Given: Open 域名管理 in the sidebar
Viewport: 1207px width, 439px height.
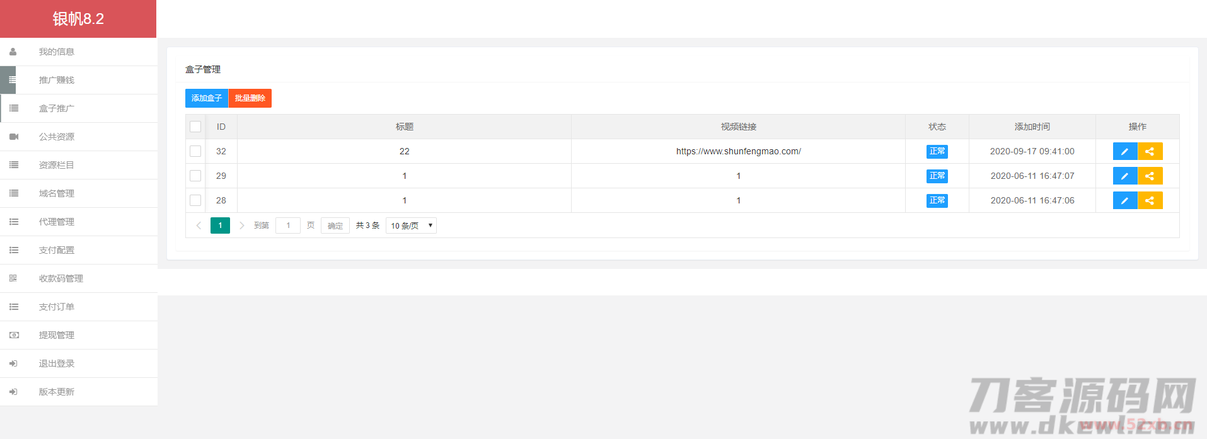Looking at the screenshot, I should point(57,193).
